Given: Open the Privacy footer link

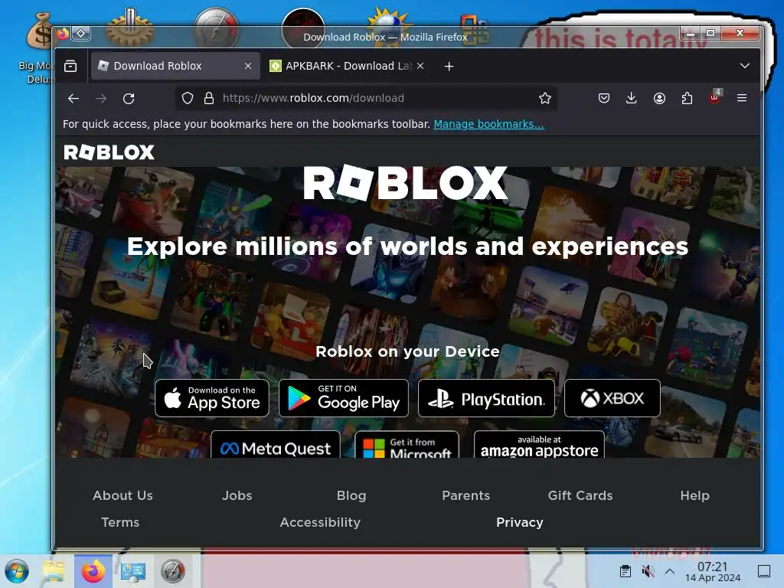Looking at the screenshot, I should point(520,522).
